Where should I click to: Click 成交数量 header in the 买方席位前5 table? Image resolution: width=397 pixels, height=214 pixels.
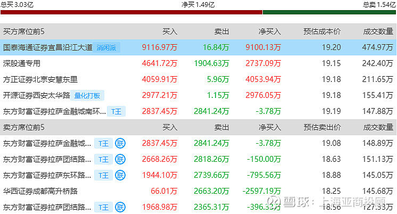[378, 31]
